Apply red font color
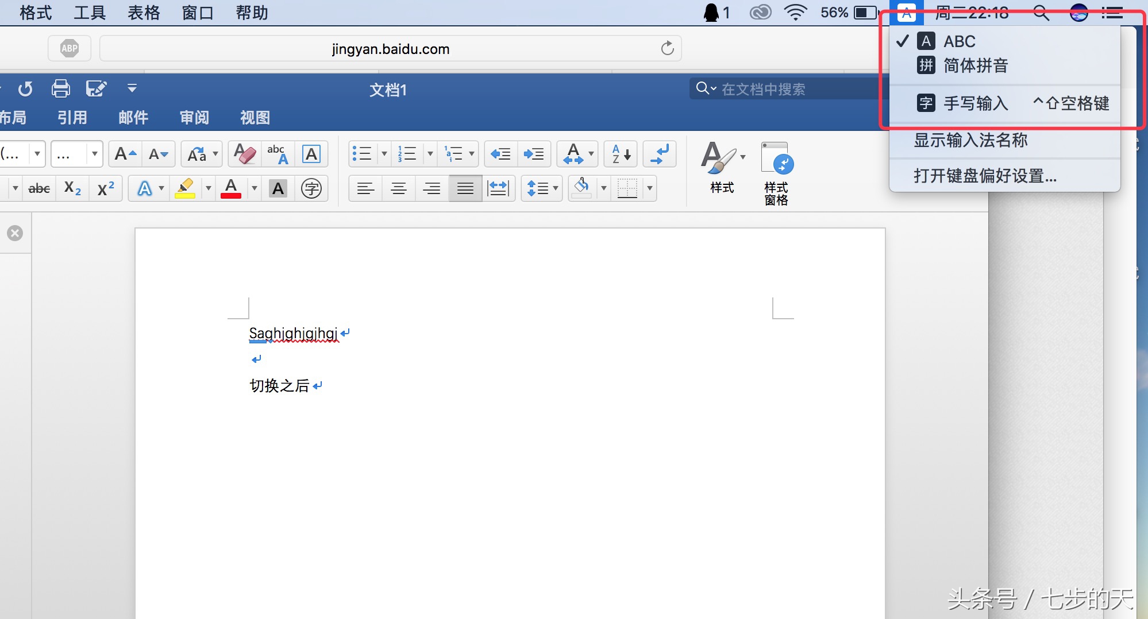1148x619 pixels. 231,188
